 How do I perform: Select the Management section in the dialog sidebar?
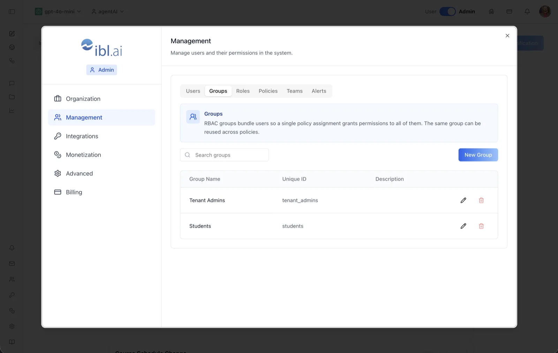(101, 118)
